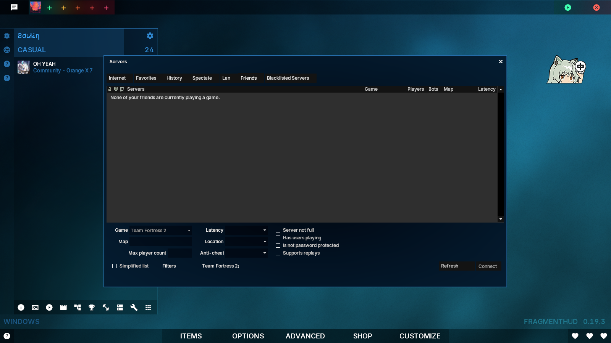The image size is (611, 343).
Task: Click the info circle icon in bottom toolbar
Action: pyautogui.click(x=21, y=308)
